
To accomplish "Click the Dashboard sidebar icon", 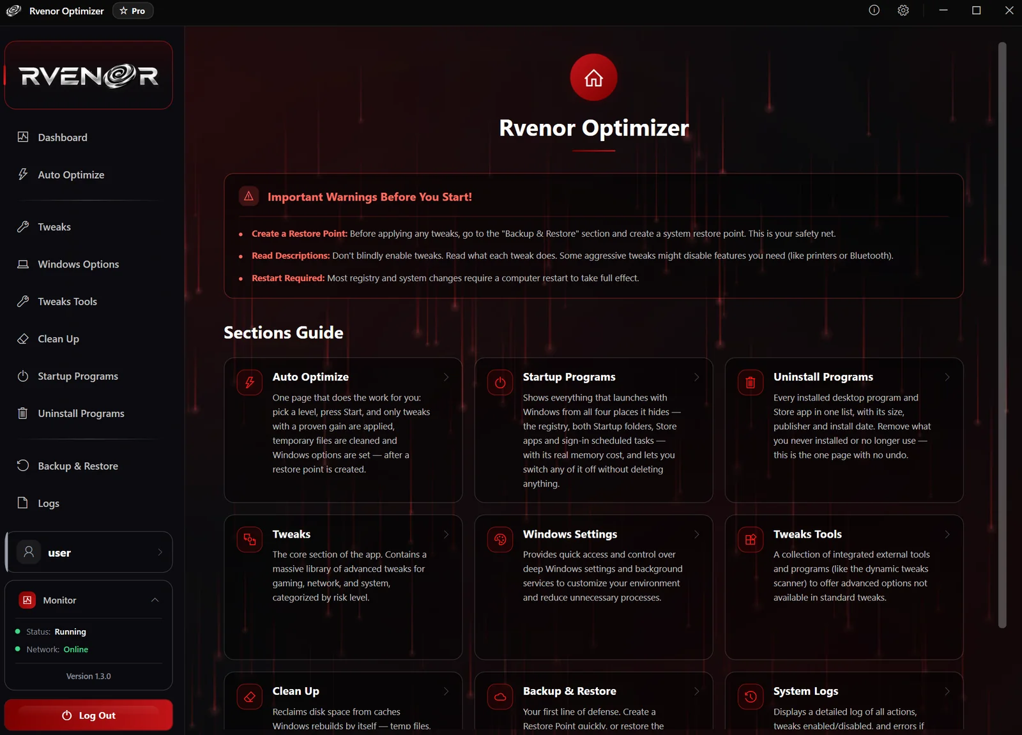I will (x=23, y=137).
